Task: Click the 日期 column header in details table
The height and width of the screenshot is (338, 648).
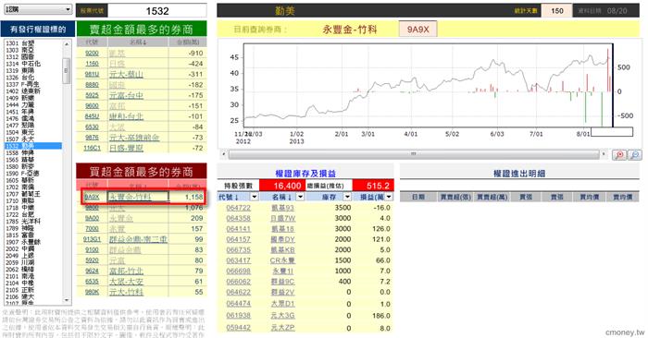Action: tap(418, 197)
